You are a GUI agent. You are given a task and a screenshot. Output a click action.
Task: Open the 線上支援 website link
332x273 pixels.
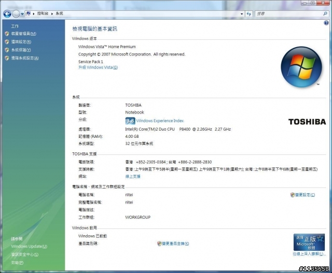pos(133,176)
